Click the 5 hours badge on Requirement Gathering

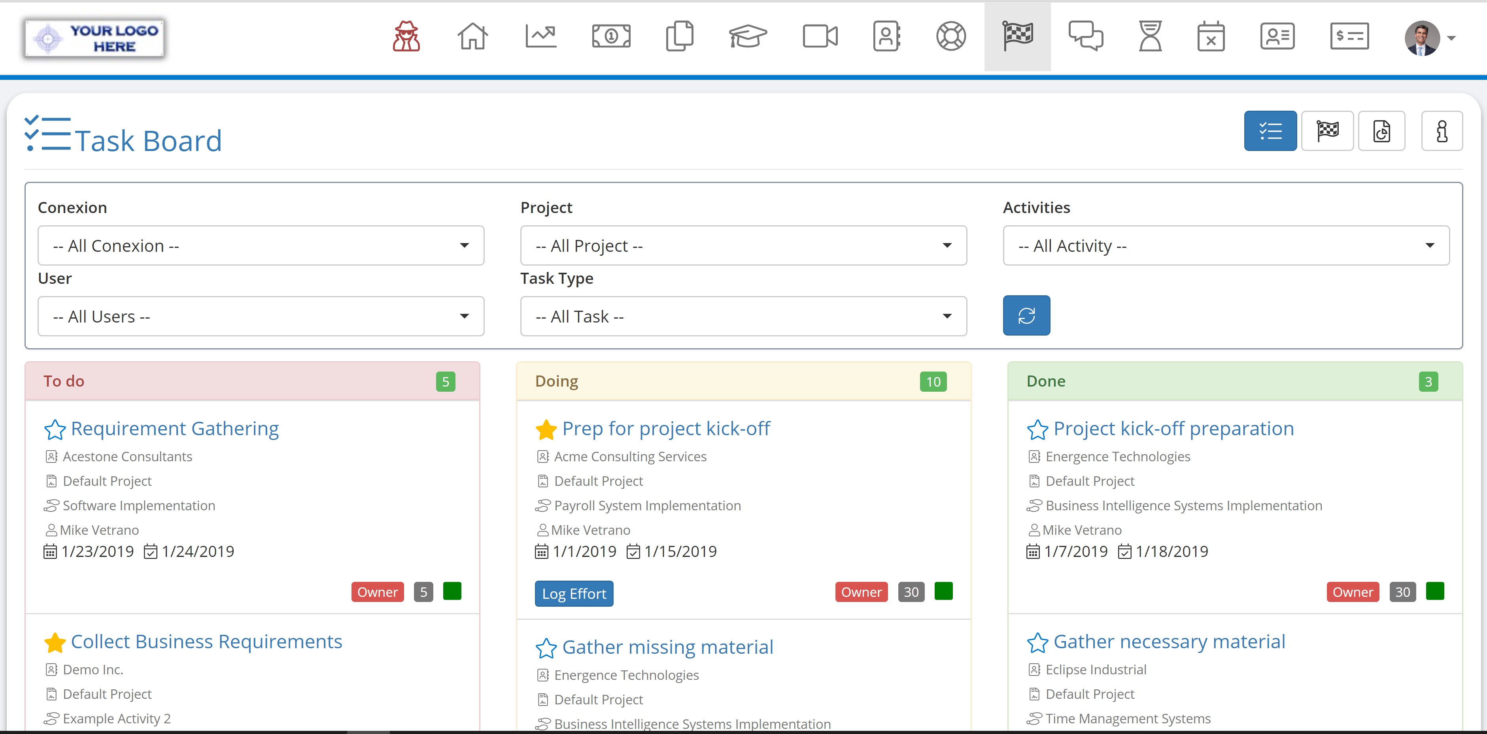[x=423, y=592]
